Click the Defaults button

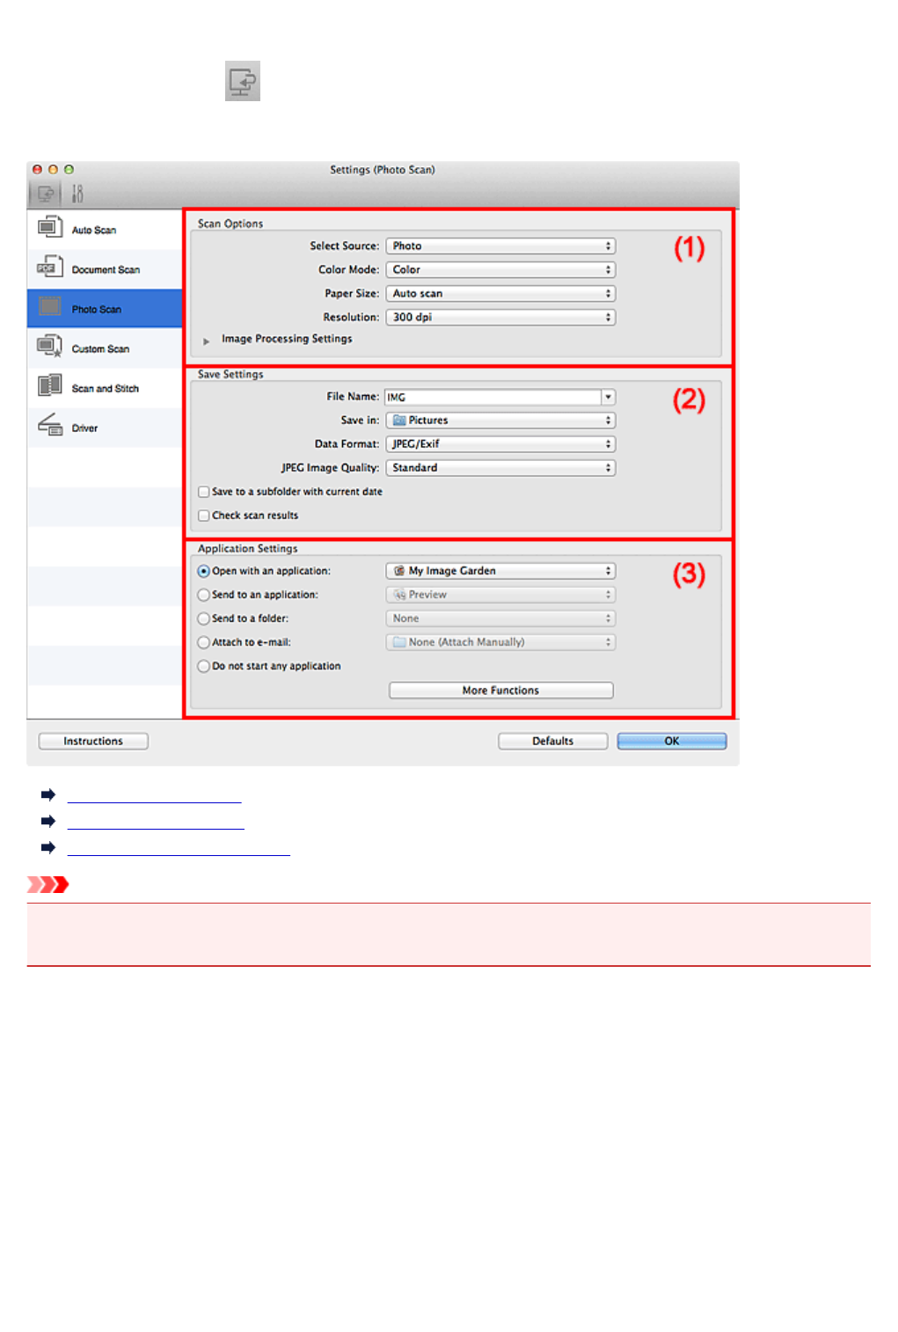(x=552, y=742)
